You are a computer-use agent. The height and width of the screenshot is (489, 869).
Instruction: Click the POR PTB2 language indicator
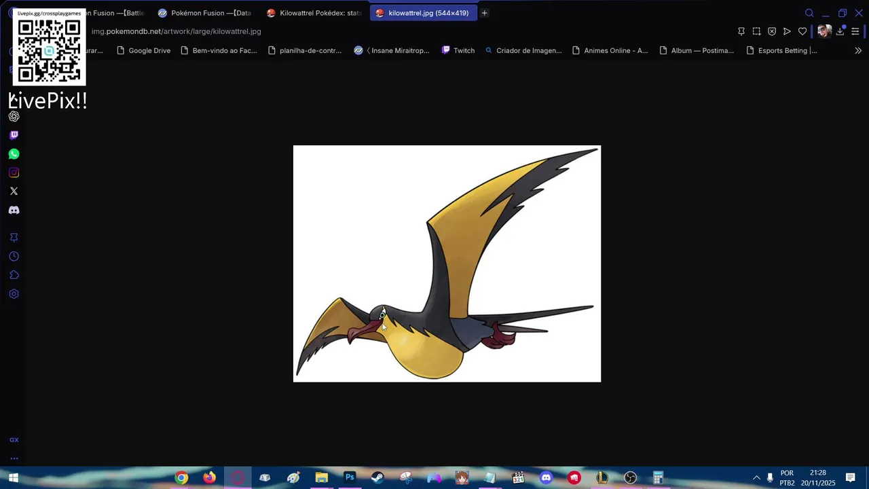[x=787, y=478]
